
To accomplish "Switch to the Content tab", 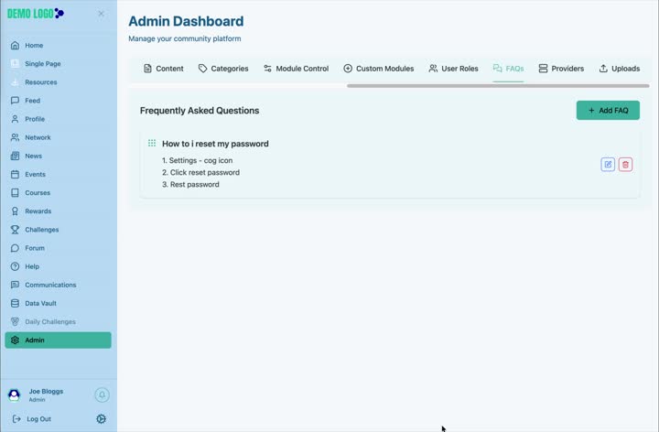I will pyautogui.click(x=164, y=69).
